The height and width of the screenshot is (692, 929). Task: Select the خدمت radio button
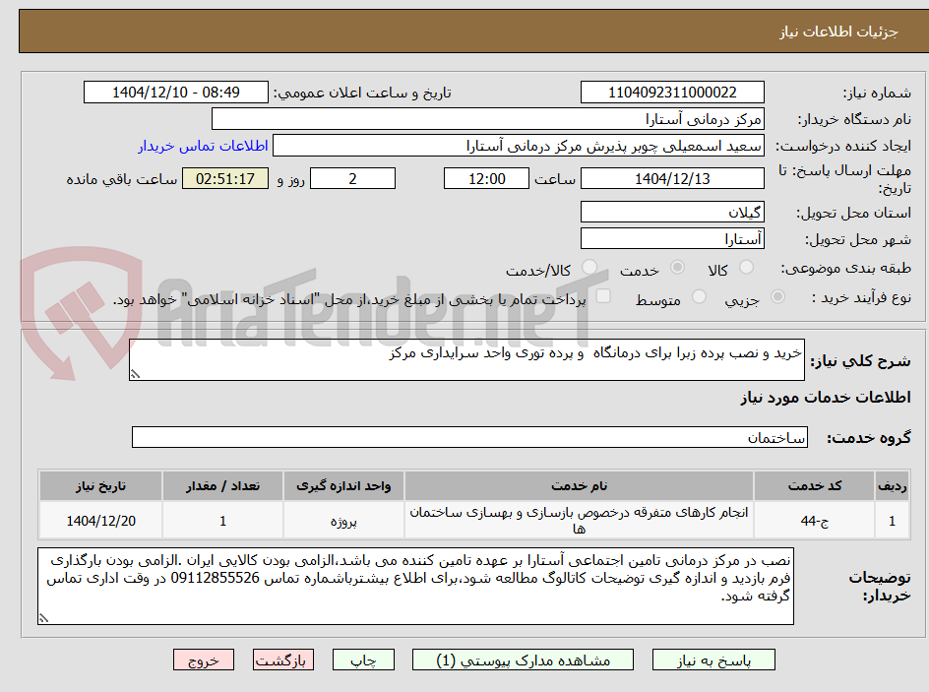point(677,268)
